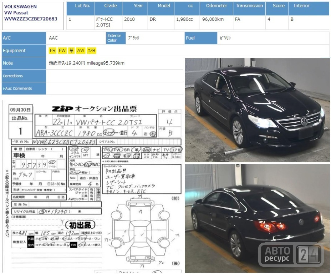This screenshot has width=331, height=274.
Task: Click the i-Auc Comments row label
Action: coord(24,88)
